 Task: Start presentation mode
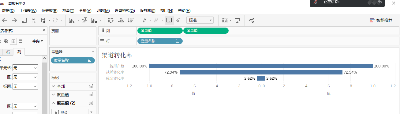click(237, 20)
